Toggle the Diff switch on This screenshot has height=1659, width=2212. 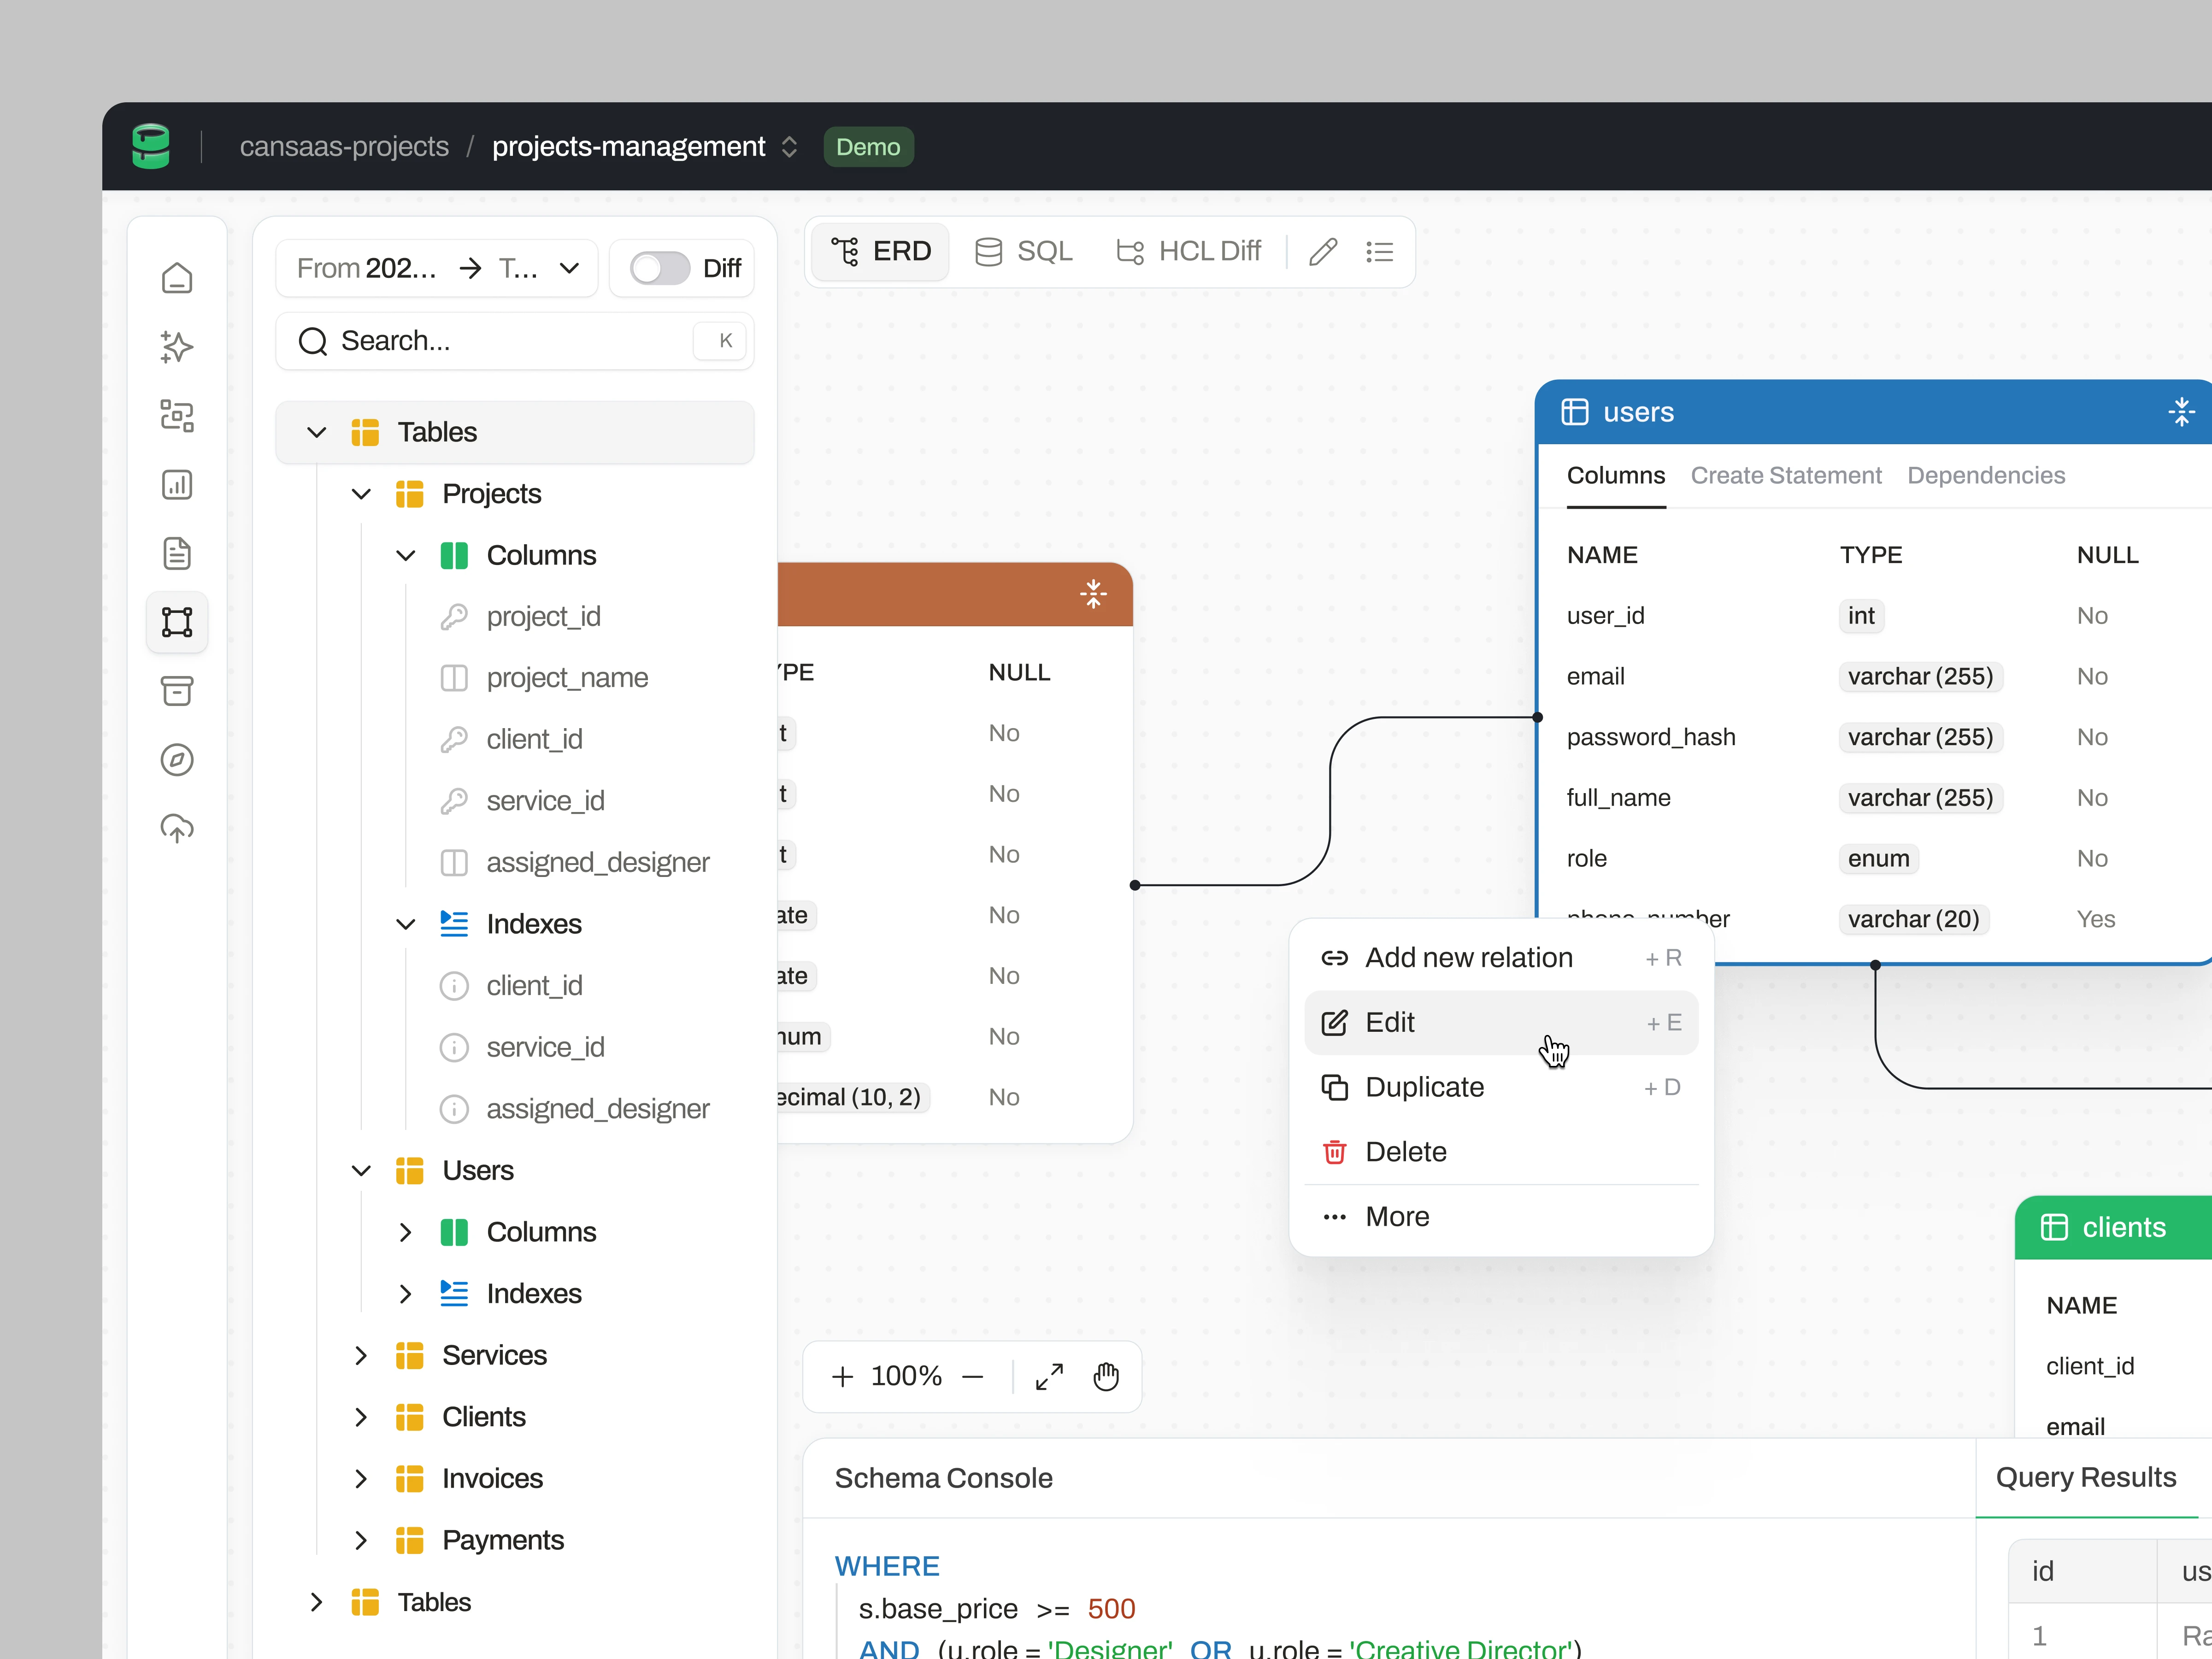point(659,268)
